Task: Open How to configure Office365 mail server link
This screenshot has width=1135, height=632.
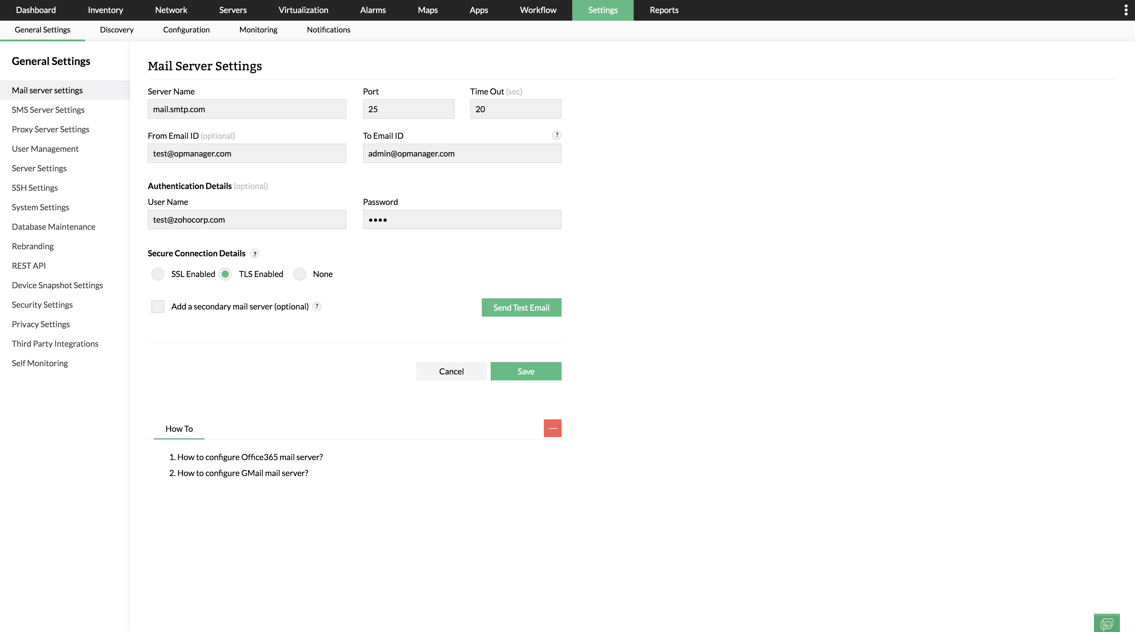Action: [250, 457]
